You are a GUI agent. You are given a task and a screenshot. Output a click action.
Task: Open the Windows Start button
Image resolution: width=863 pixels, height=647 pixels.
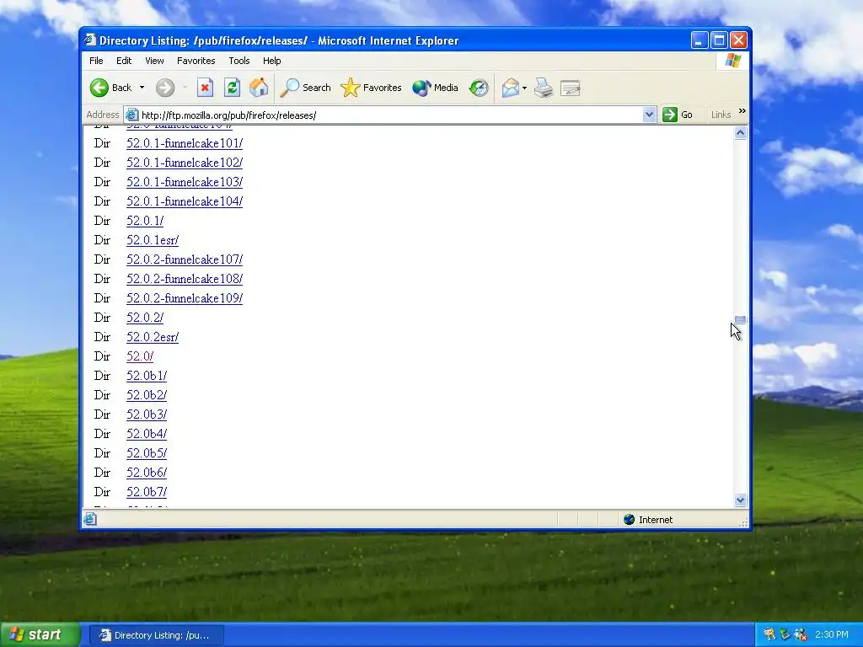[40, 635]
